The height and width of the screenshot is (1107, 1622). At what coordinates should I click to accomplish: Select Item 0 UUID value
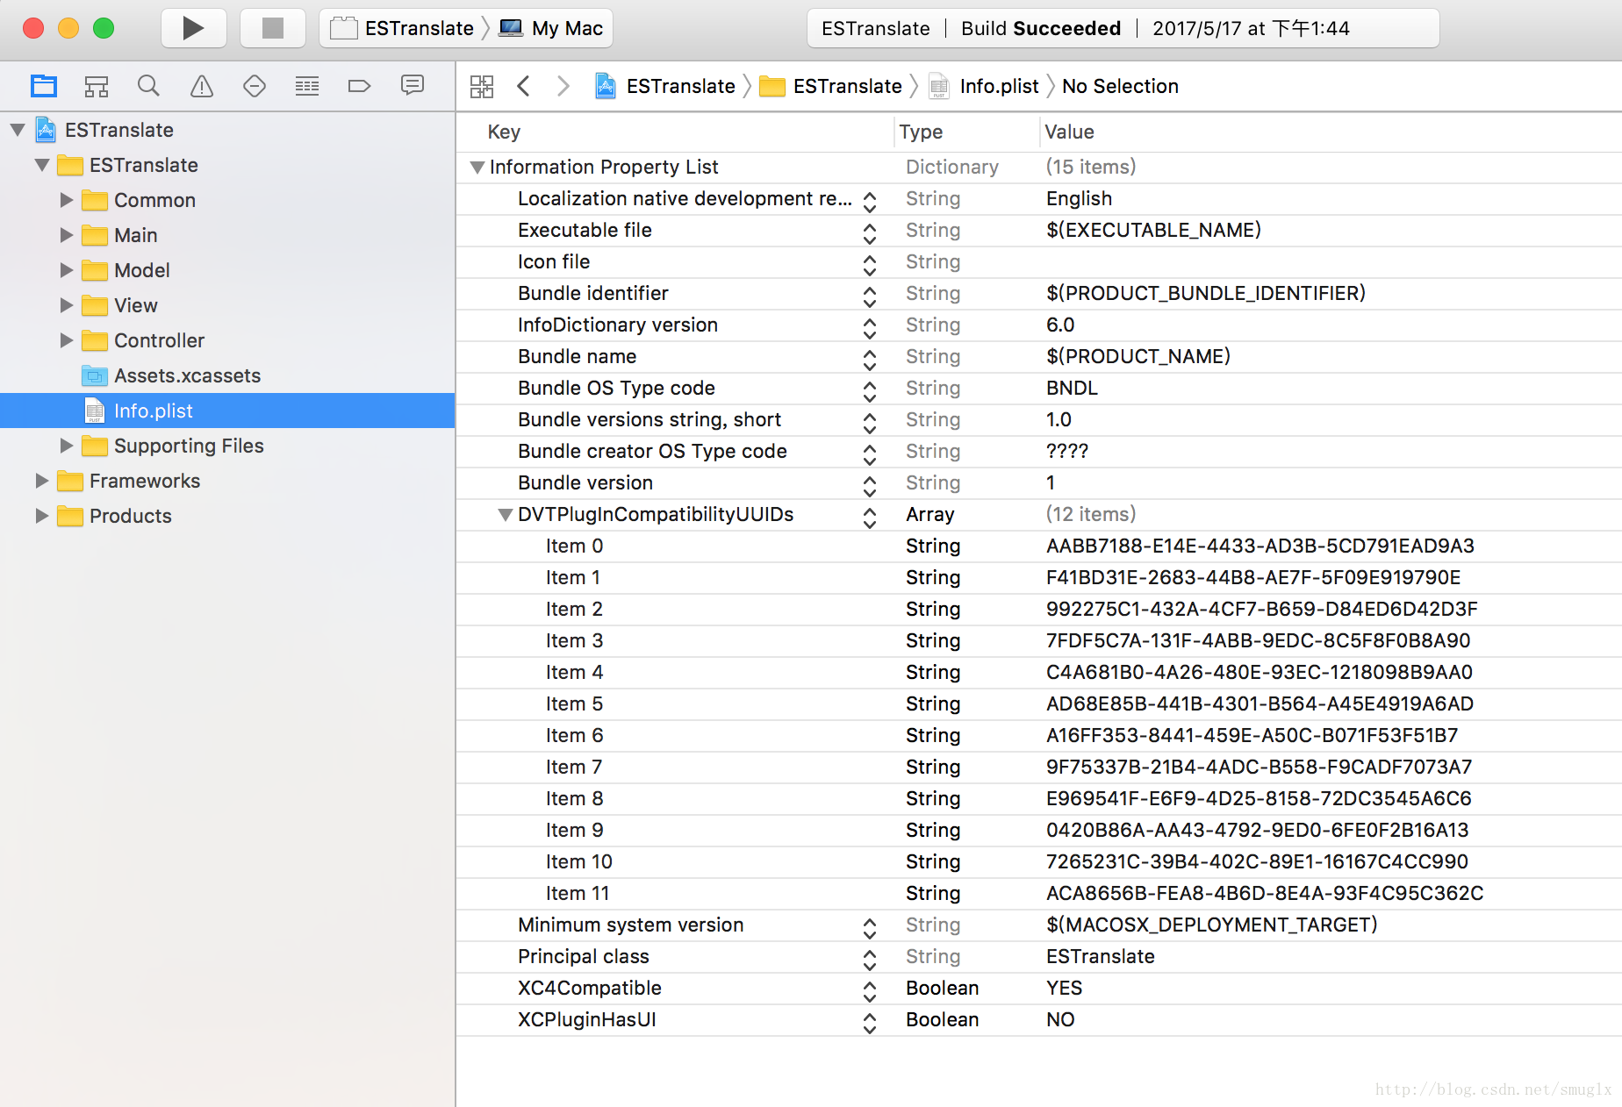coord(1260,546)
